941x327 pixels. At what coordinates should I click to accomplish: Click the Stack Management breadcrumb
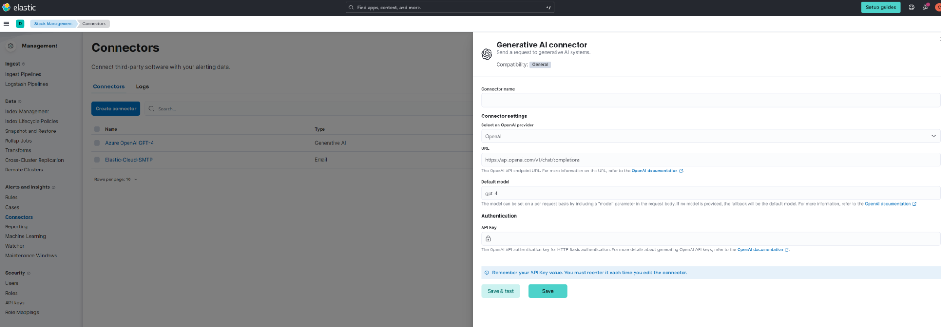point(53,23)
